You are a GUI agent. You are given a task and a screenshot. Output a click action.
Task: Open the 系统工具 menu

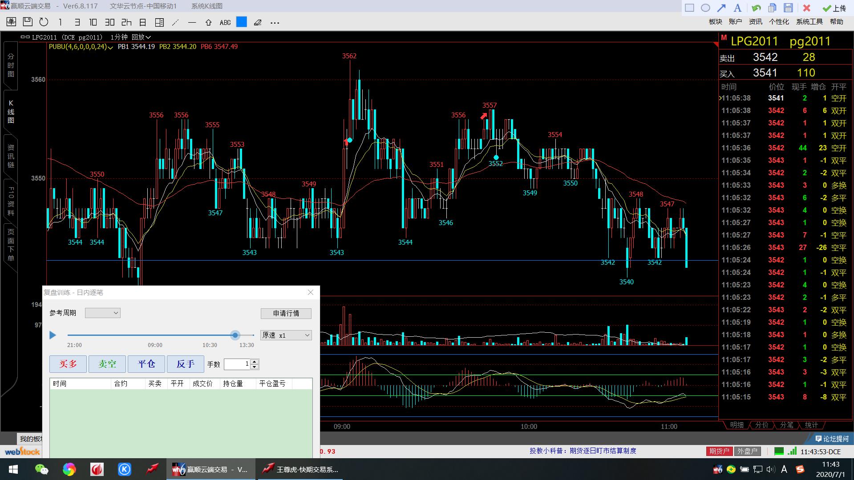click(809, 21)
